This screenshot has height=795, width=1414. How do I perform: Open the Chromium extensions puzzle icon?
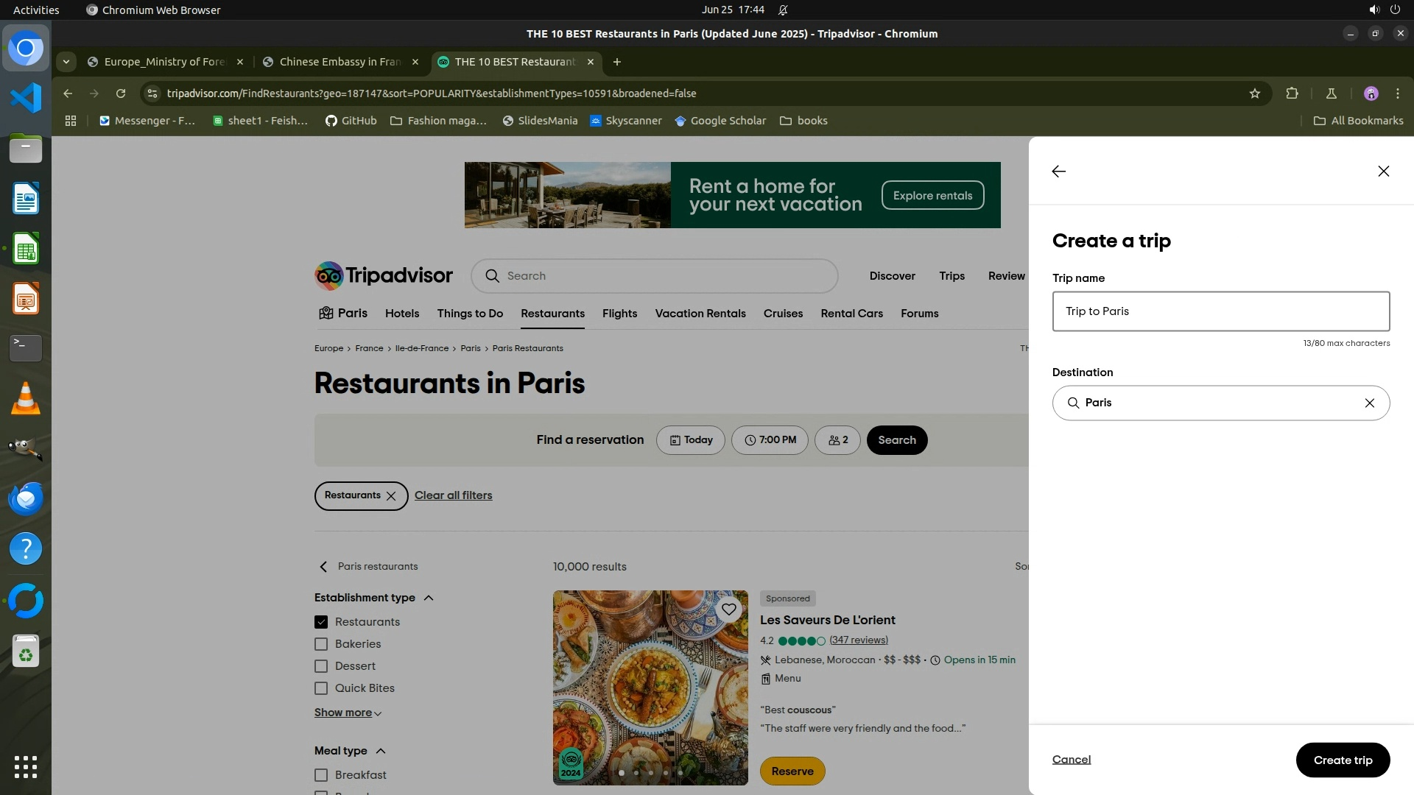[x=1292, y=93]
